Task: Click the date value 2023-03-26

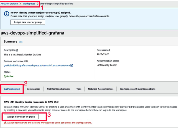Action: click(x=103, y=54)
